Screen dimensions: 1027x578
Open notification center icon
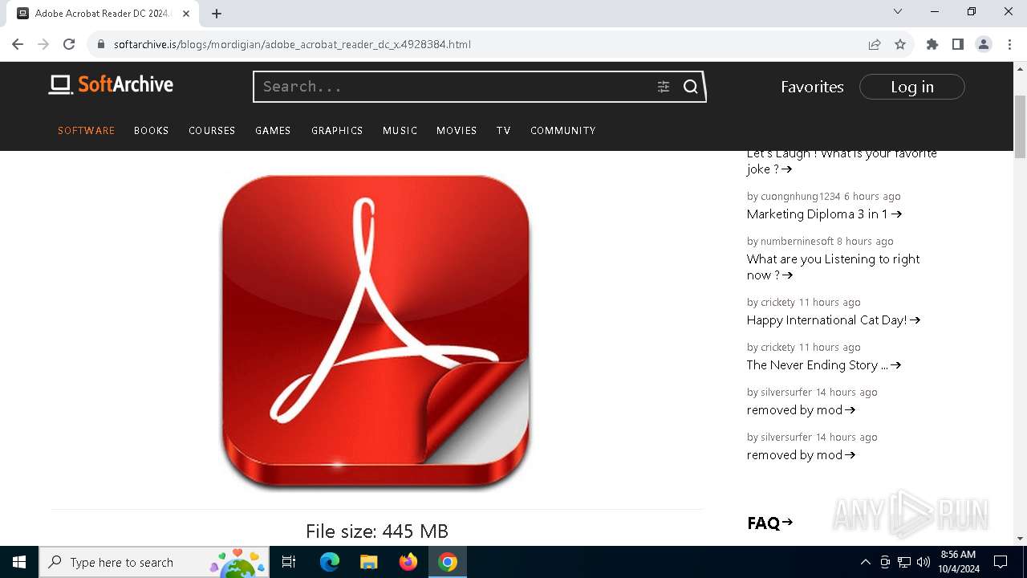(1001, 562)
